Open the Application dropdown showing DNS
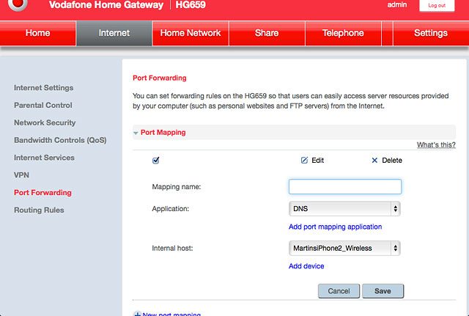 [x=344, y=208]
